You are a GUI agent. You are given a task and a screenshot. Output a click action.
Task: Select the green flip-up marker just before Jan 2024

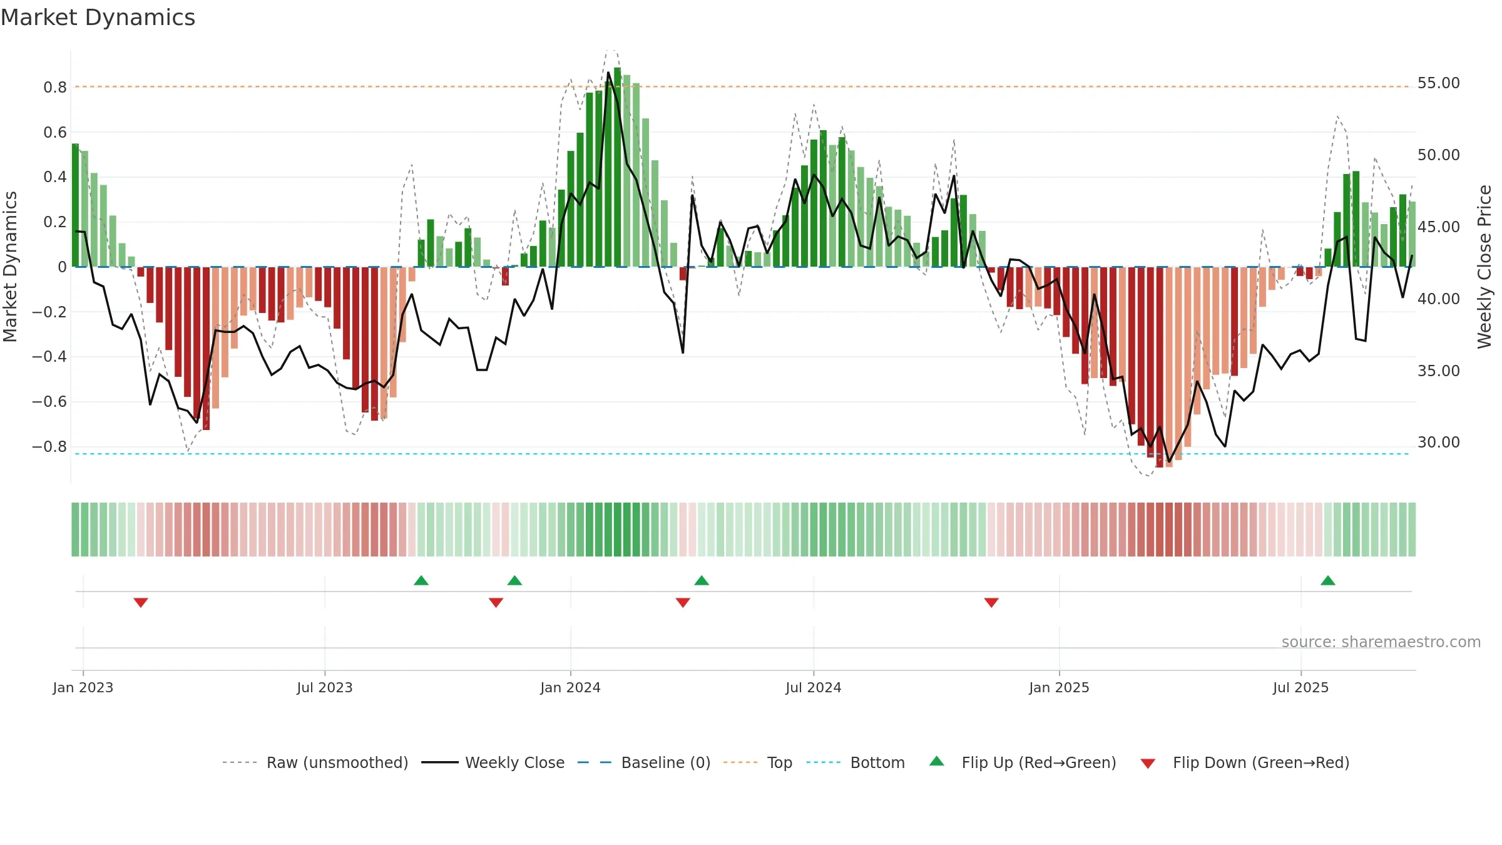pos(514,580)
